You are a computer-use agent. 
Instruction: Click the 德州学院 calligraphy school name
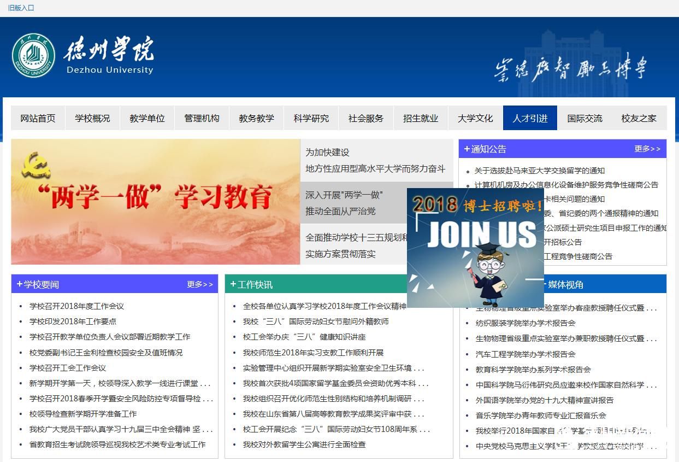(x=109, y=50)
